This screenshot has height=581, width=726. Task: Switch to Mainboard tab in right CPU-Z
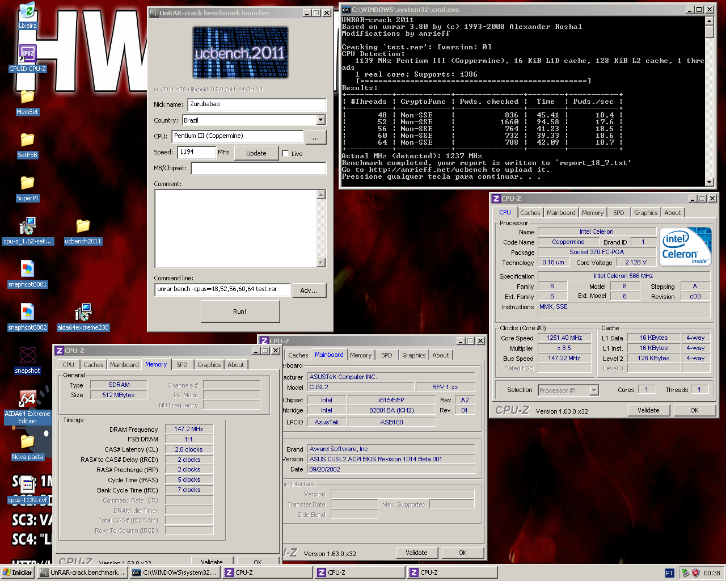[x=561, y=213]
